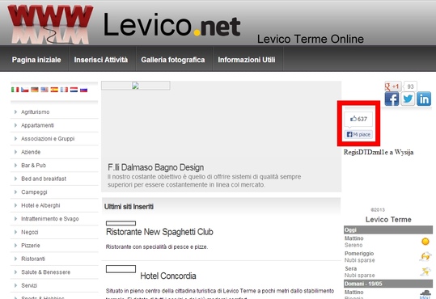This screenshot has width=436, height=299.
Task: Open the Bar & Pub category
Action: [x=34, y=166]
